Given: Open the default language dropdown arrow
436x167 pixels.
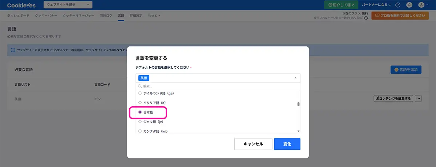Looking at the screenshot, I should tap(295, 78).
